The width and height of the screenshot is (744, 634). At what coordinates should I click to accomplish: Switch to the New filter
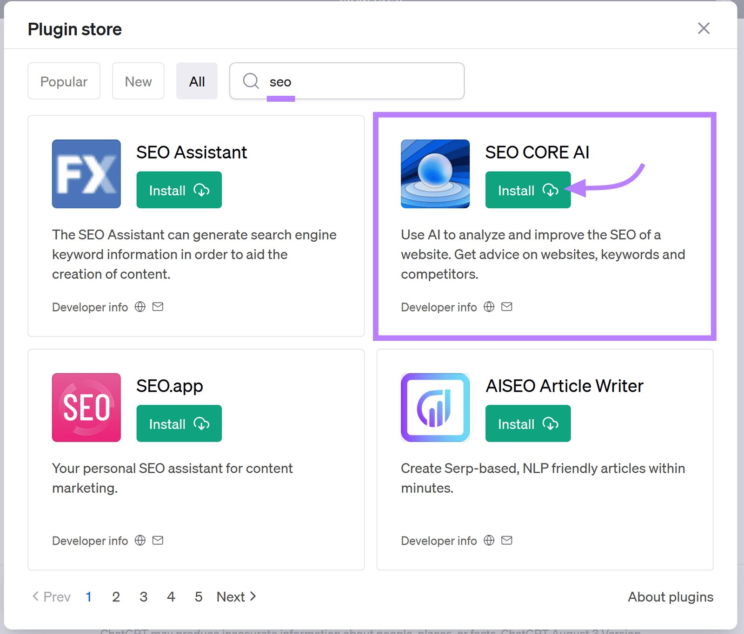pos(138,81)
